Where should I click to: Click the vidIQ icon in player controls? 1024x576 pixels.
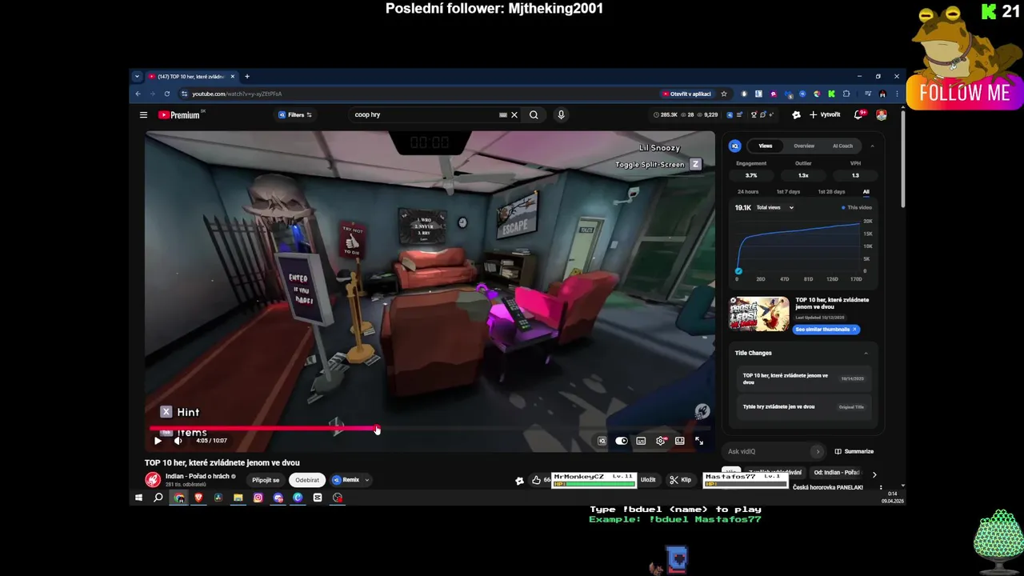pyautogui.click(x=602, y=441)
